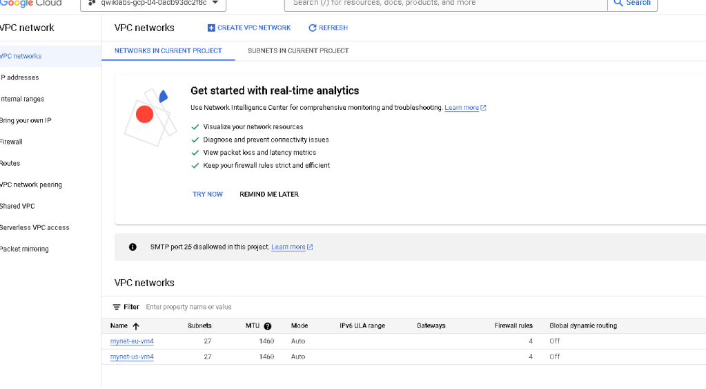Viewport: 706px width, 389px height.
Task: Click Try Now button
Action: [x=208, y=194]
